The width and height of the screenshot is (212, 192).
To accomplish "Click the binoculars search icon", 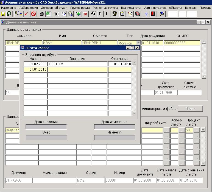I will (93, 14).
